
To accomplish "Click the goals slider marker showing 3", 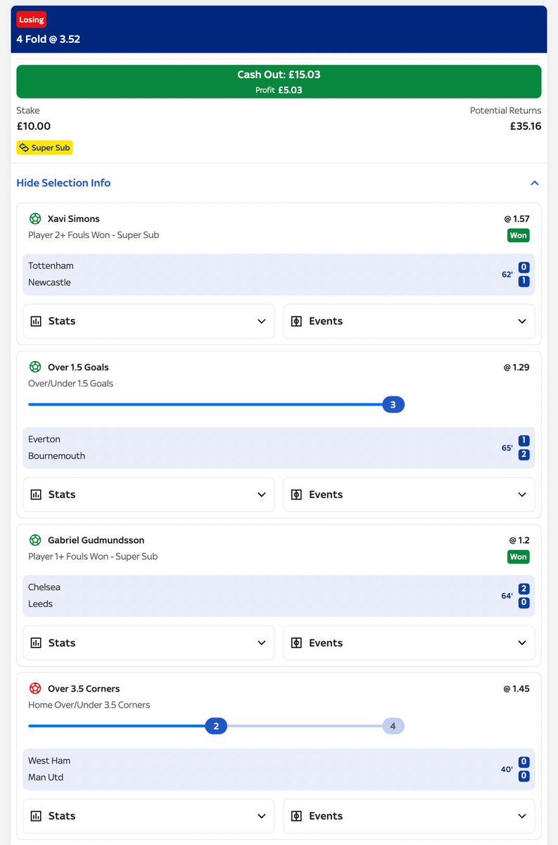I will click(393, 405).
